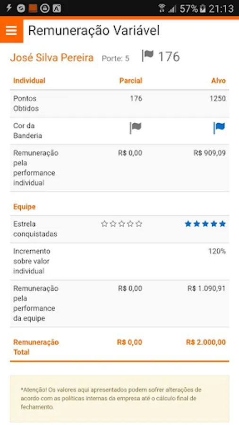The height and width of the screenshot is (425, 239).
Task: Tap the R$ 2.000,00 total value
Action: pyautogui.click(x=206, y=342)
